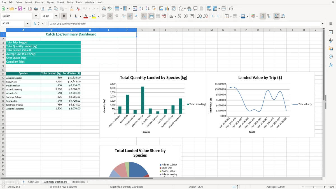The image size is (336, 189).
Task: Add Decimal Place icon
Action: (x=199, y=16)
